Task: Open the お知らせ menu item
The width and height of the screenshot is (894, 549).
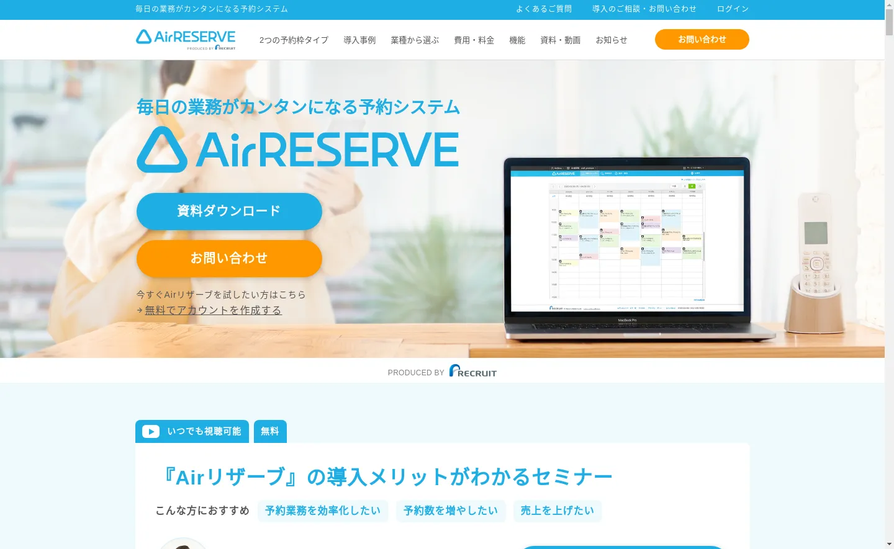Action: click(x=612, y=40)
